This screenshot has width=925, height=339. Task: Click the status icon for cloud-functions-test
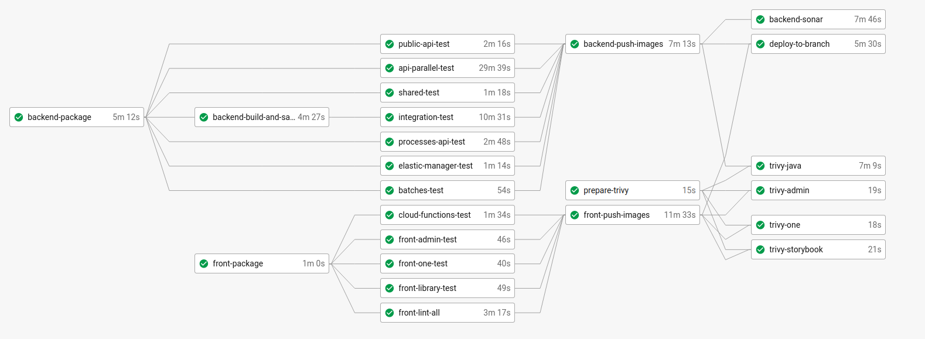click(390, 215)
